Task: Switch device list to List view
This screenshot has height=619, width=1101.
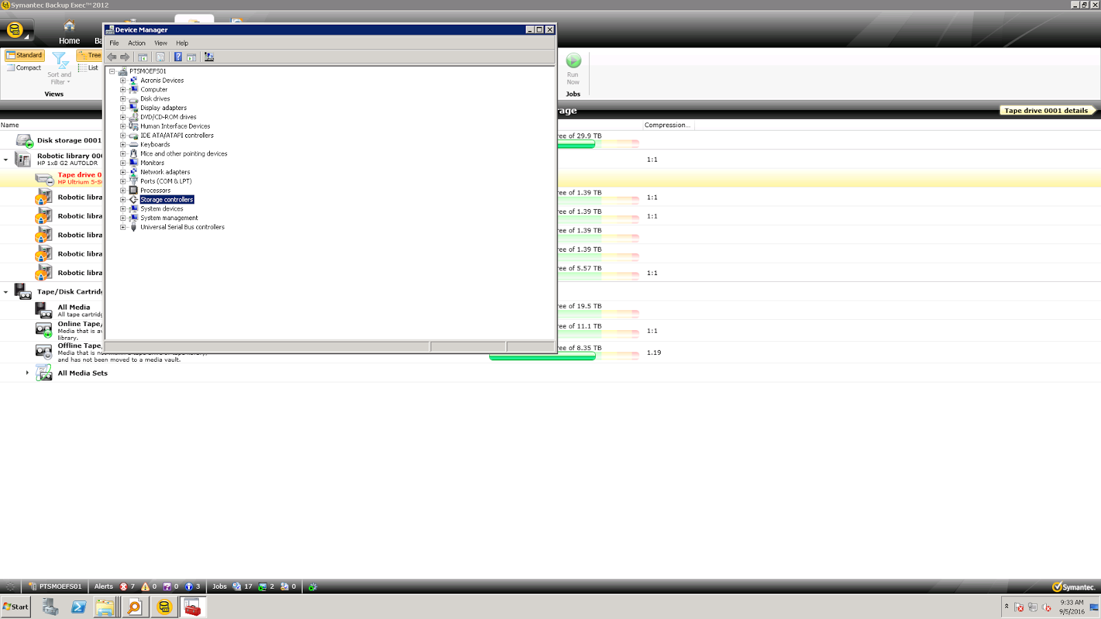Action: coord(90,67)
